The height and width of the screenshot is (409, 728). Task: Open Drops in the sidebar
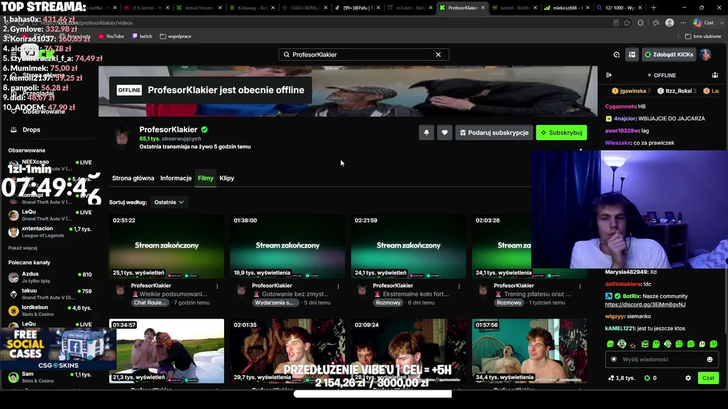point(31,130)
